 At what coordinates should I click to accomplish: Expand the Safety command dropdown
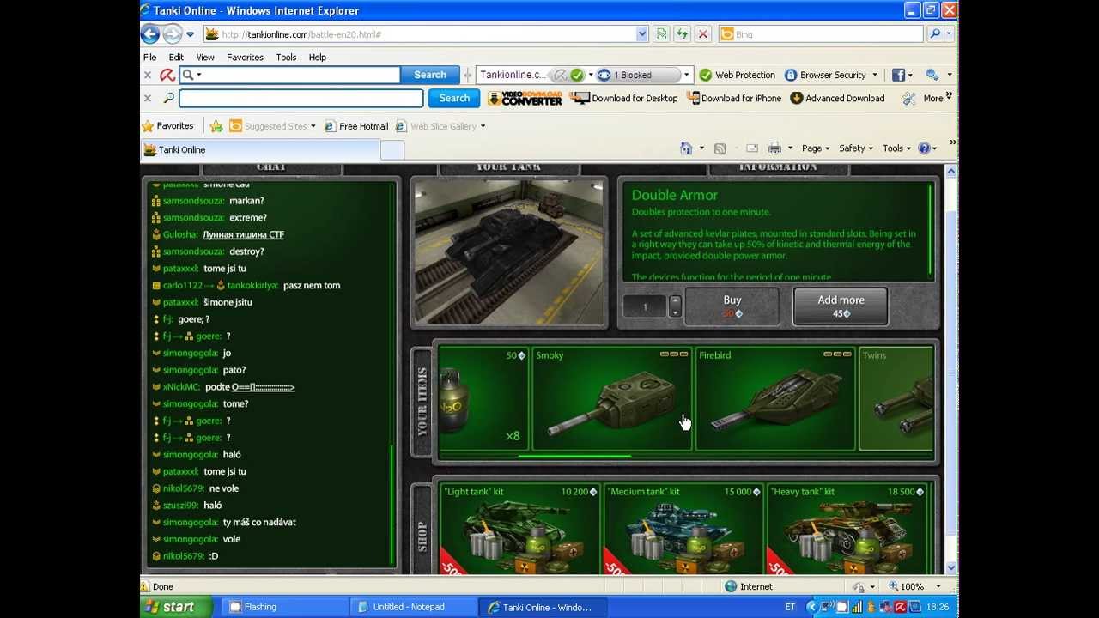(x=857, y=148)
